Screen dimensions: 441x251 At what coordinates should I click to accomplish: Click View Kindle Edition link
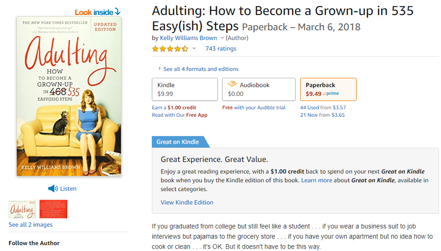click(187, 202)
